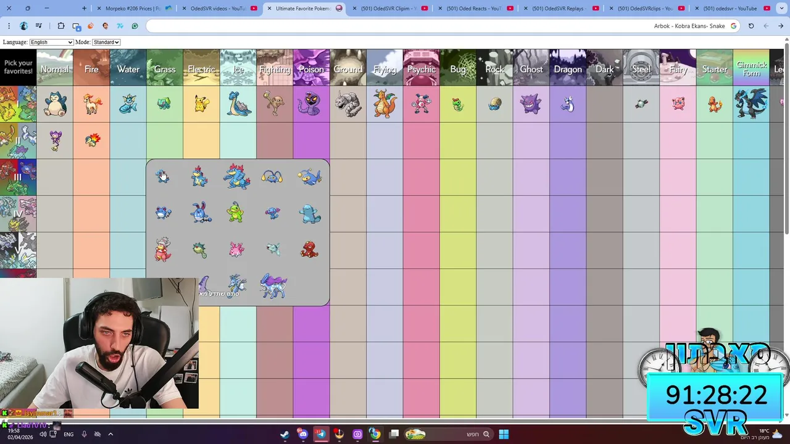This screenshot has width=790, height=444.
Task: Pick Kingdra in the Water popup
Action: (x=236, y=285)
